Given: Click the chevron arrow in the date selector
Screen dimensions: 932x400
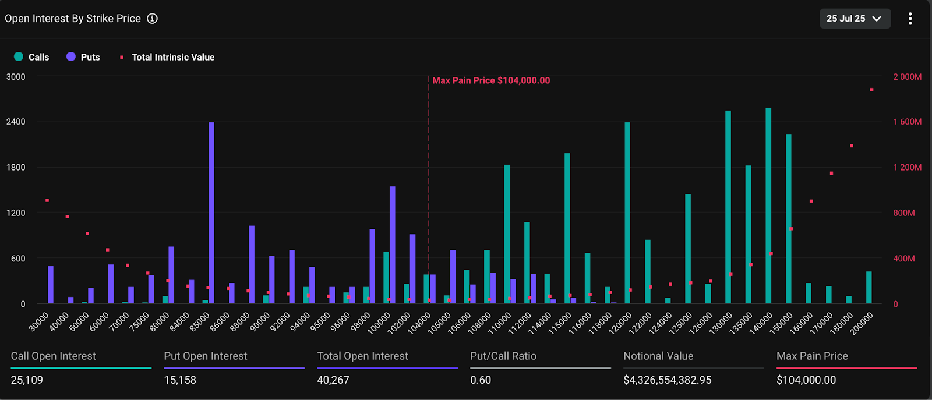Looking at the screenshot, I should point(877,19).
